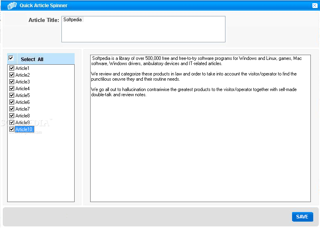
Task: Select the Article9 list entry
Action: point(23,123)
